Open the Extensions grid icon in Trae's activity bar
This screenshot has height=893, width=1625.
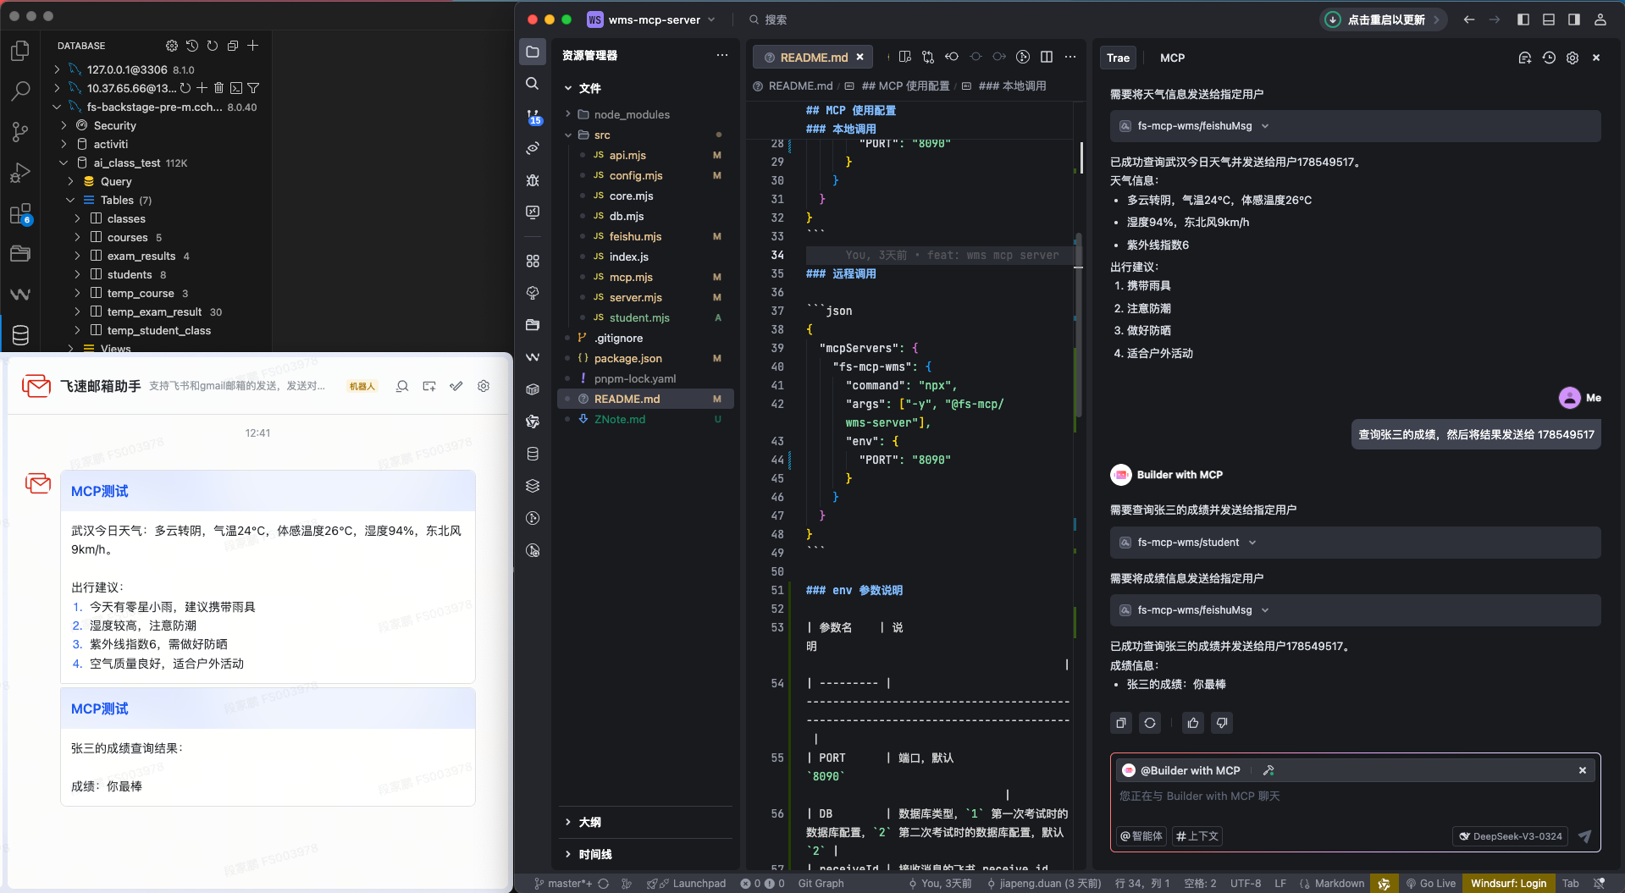click(533, 261)
